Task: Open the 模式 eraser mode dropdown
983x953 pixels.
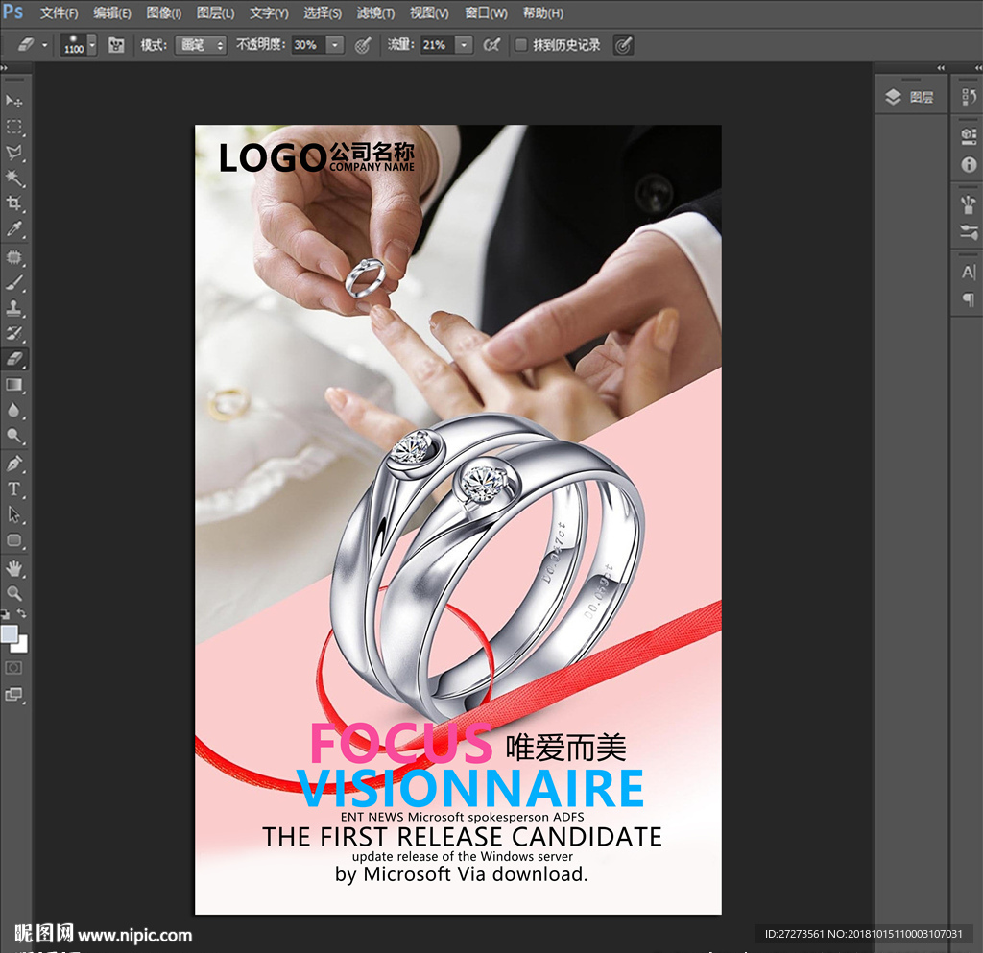Action: click(x=201, y=45)
